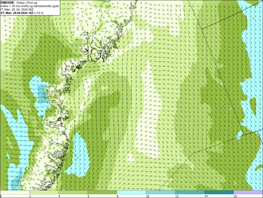Screen dimensions: 263x198
Task: Click the legend scale label '10'
Action: point(148,196)
